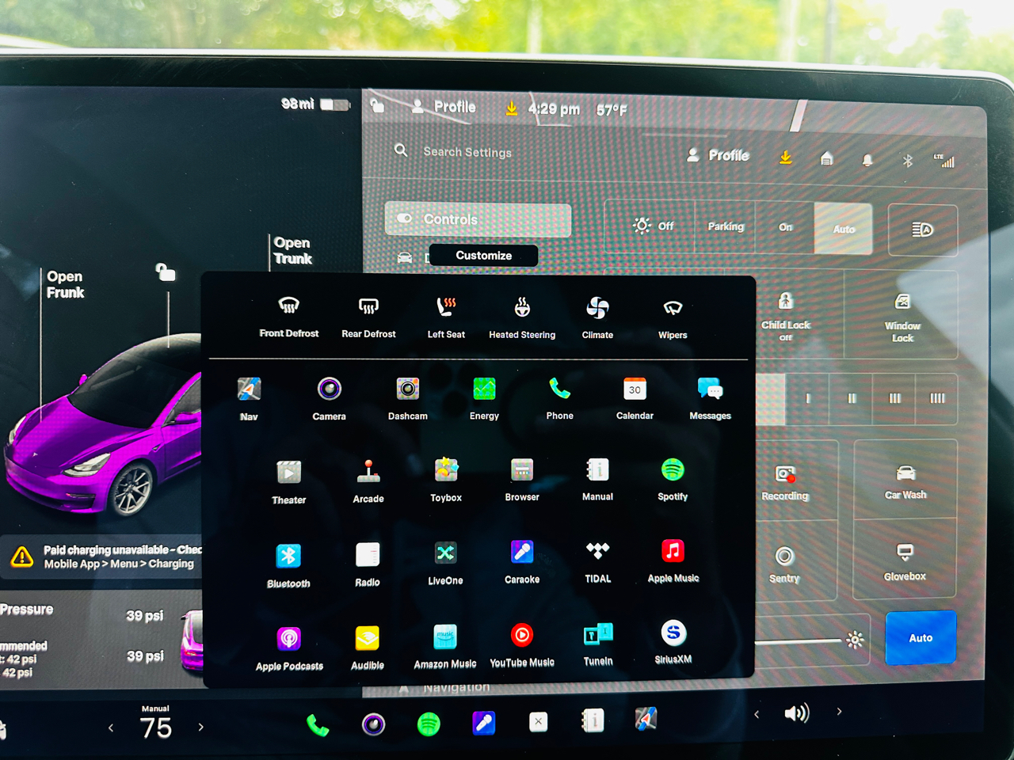The image size is (1014, 760).
Task: Decrease cabin temperature with left arrow
Action: pyautogui.click(x=111, y=728)
